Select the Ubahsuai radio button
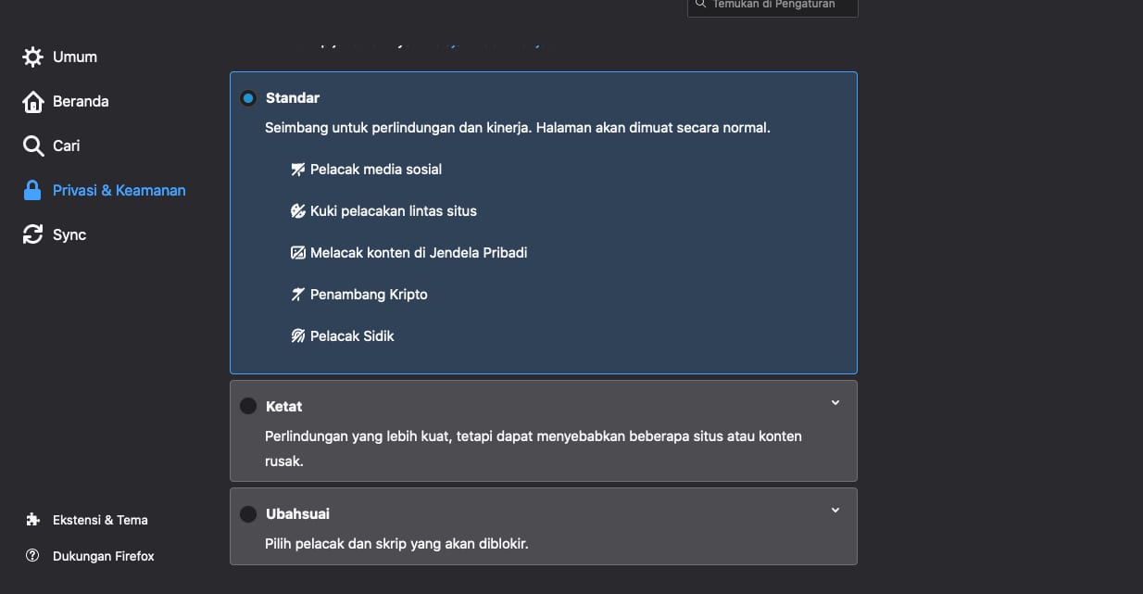This screenshot has height=594, width=1143. 248,513
